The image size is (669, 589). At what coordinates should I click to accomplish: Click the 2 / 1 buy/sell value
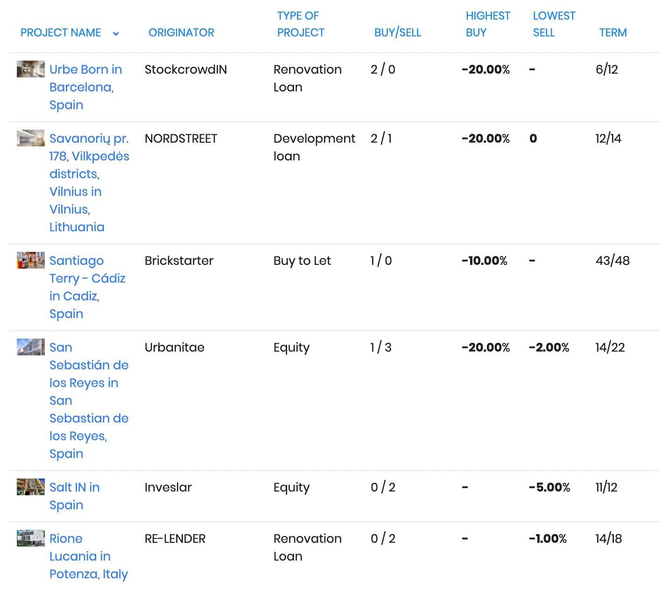(x=381, y=139)
